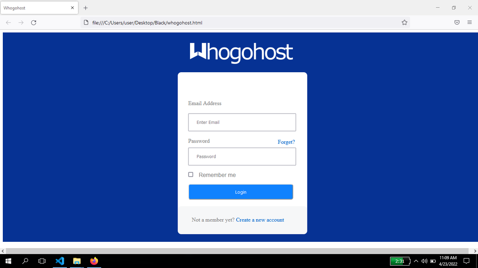Show hidden tray icons chevron
Image resolution: width=478 pixels, height=268 pixels.
[416, 261]
